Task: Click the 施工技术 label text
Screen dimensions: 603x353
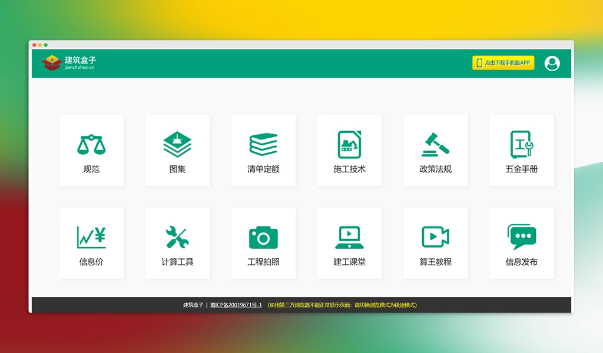Action: click(350, 169)
